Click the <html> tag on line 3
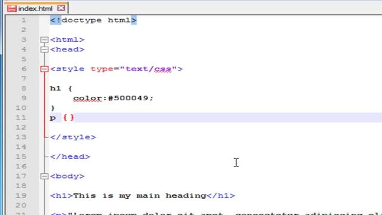 tap(67, 40)
